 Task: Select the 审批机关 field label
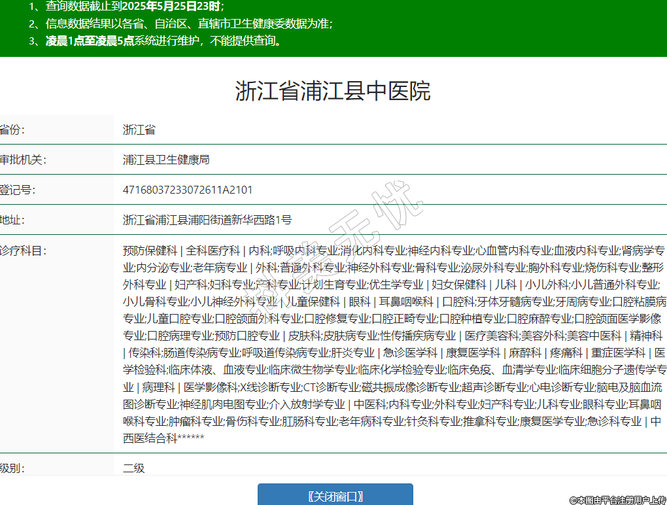(23, 160)
